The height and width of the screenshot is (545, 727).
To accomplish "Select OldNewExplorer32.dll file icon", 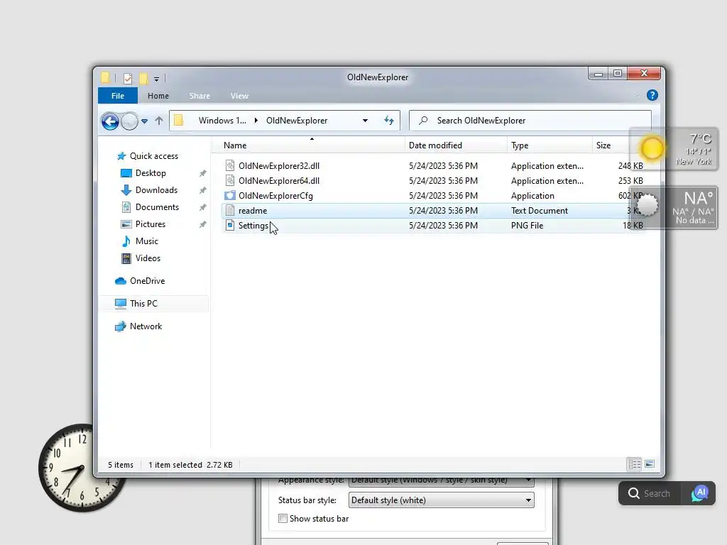I will 230,165.
